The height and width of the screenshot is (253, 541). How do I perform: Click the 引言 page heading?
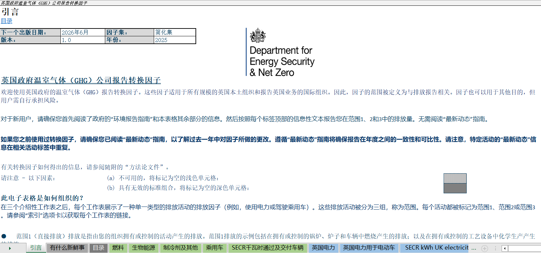(10, 12)
